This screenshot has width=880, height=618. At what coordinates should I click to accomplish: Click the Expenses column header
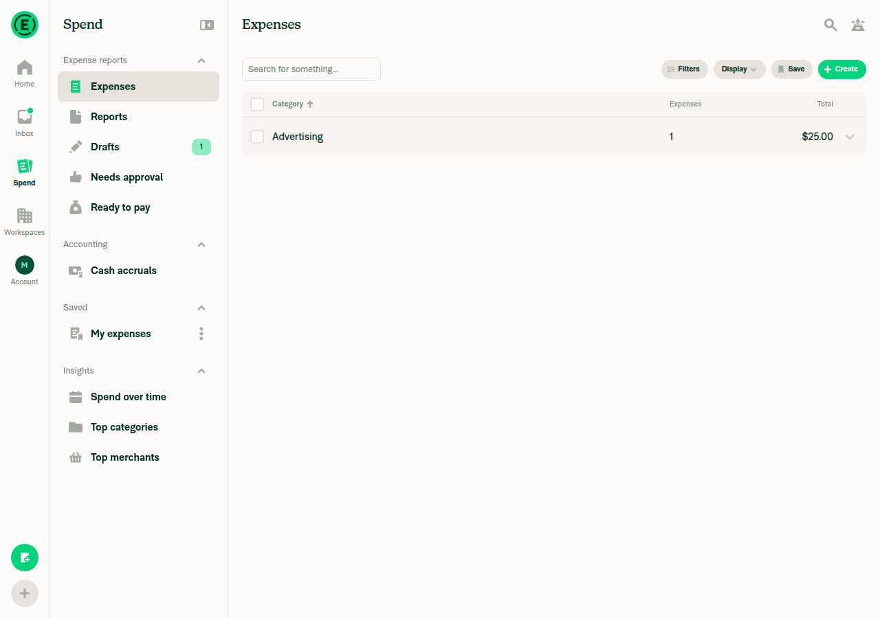685,104
